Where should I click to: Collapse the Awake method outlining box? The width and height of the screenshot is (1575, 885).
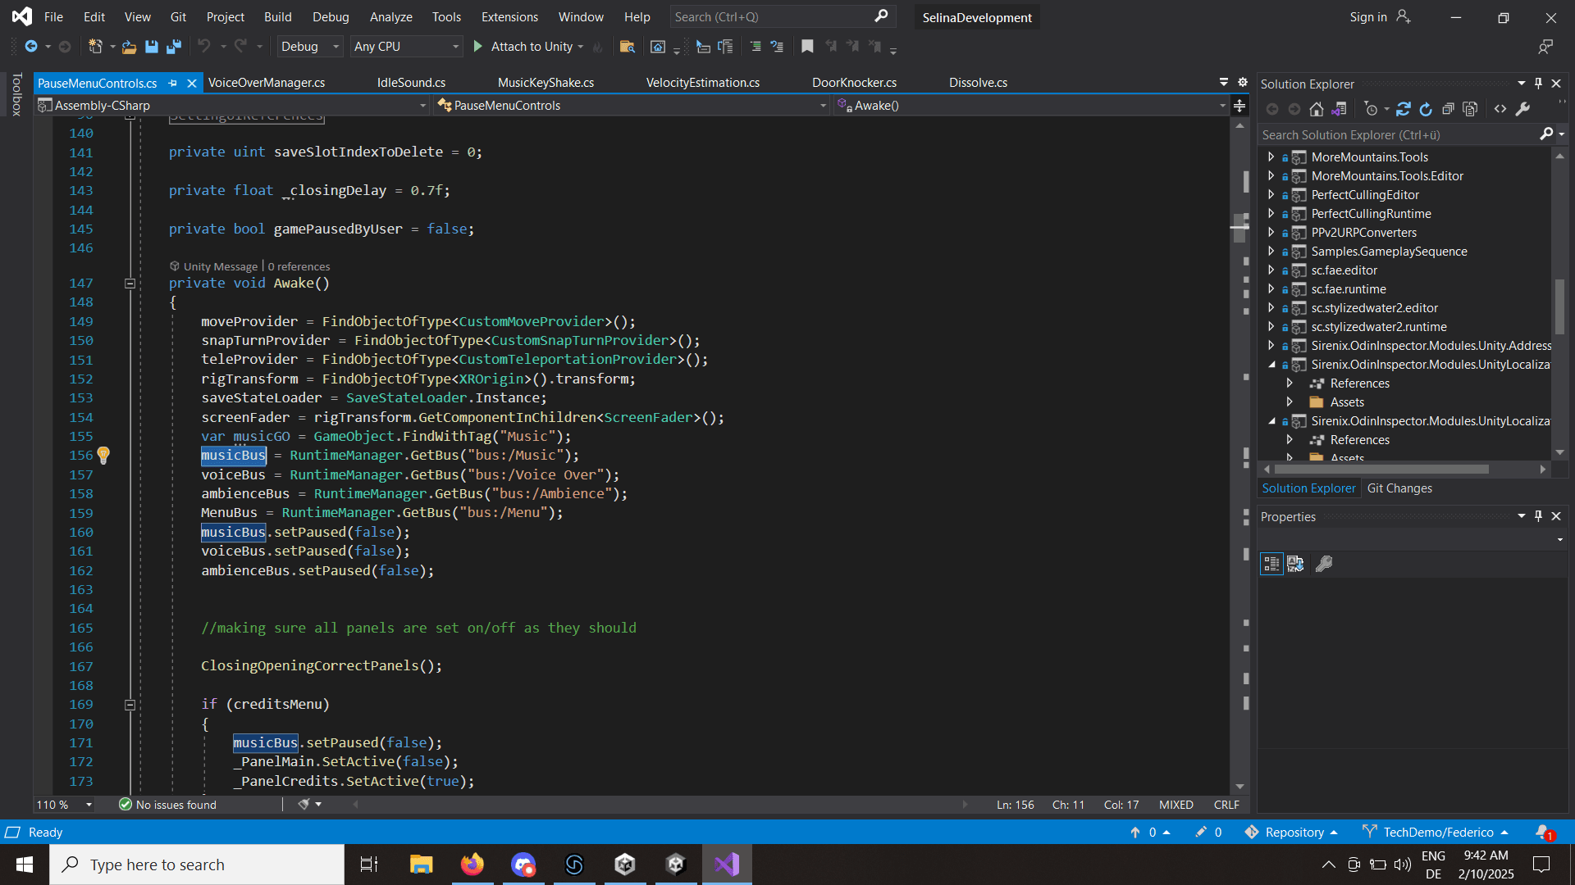point(130,284)
